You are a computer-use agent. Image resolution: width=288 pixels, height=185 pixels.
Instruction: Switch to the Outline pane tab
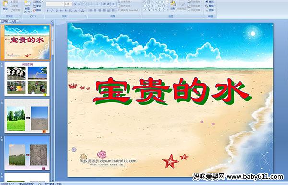14,21
